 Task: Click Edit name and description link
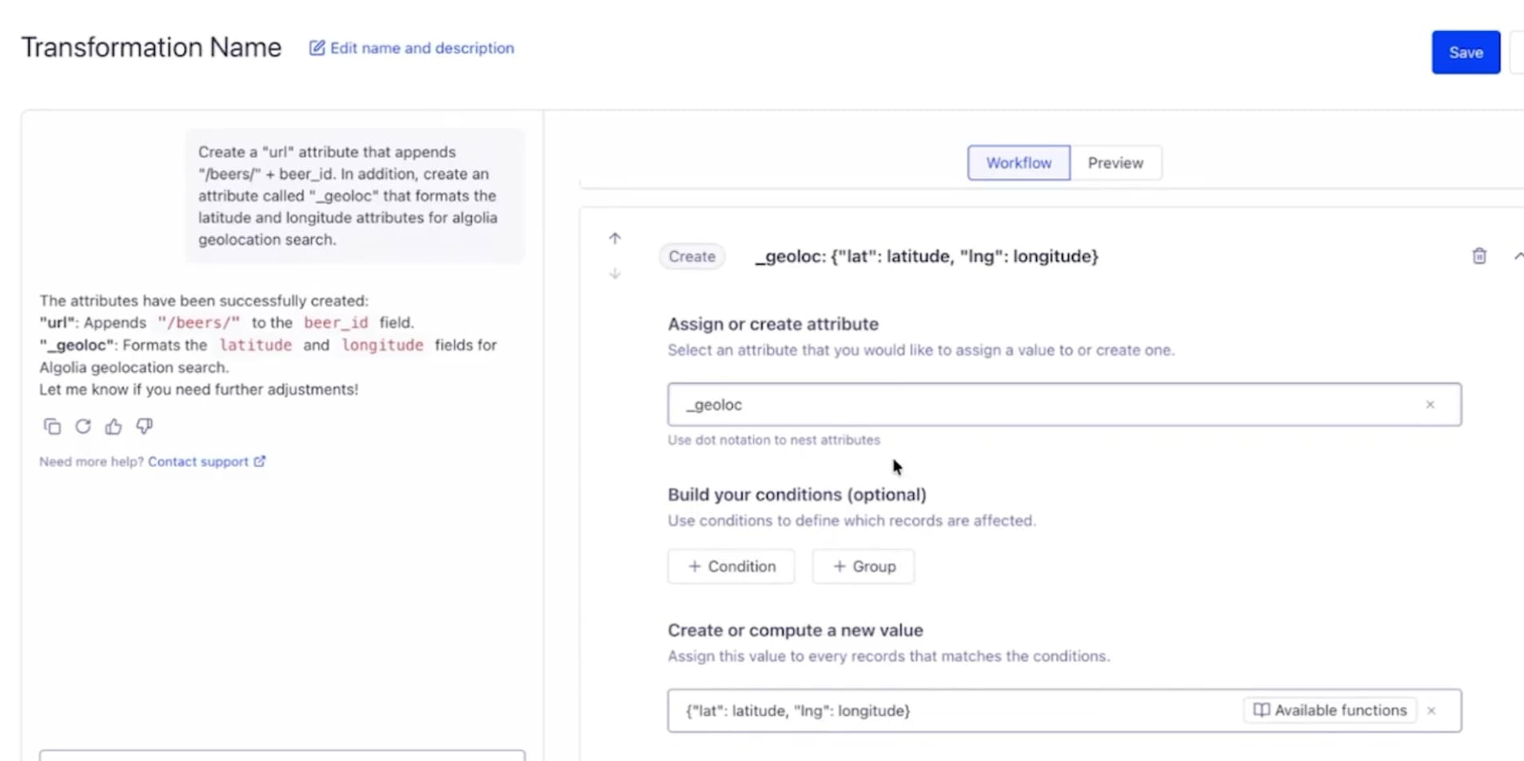(412, 48)
